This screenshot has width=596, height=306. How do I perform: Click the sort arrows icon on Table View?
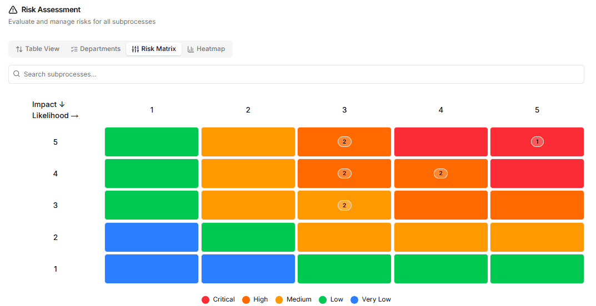(19, 49)
